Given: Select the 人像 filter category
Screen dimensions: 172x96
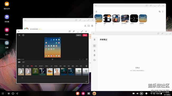Looking at the screenshot, I should (51, 66).
